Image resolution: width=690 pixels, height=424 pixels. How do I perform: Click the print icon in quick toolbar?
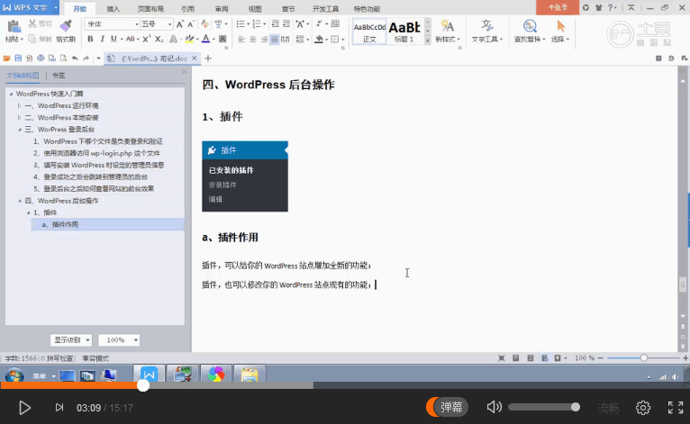[41, 58]
